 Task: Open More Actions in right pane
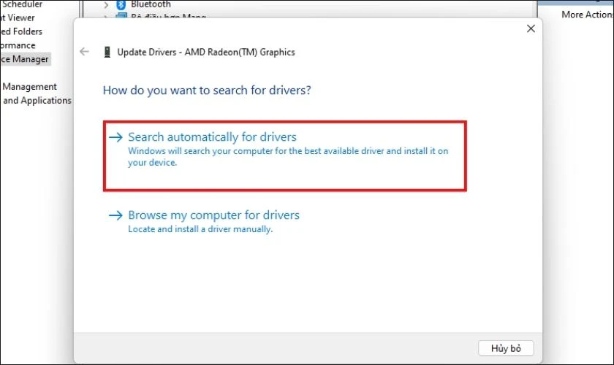[588, 15]
